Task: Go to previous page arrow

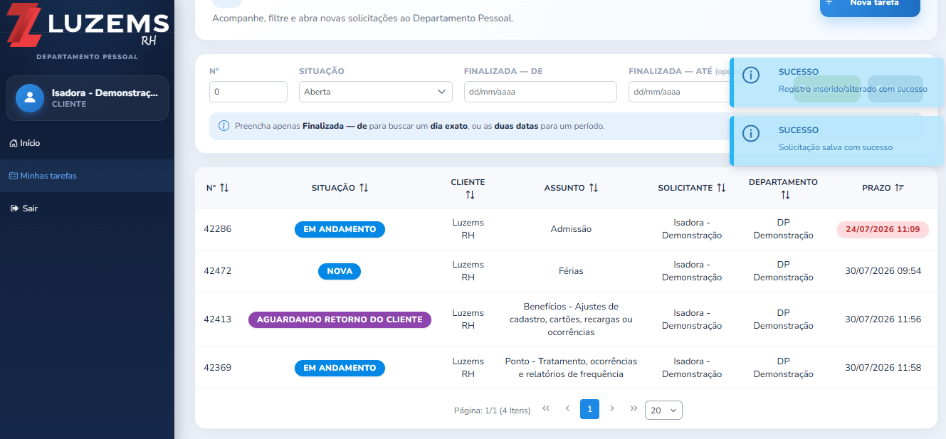Action: pyautogui.click(x=567, y=408)
